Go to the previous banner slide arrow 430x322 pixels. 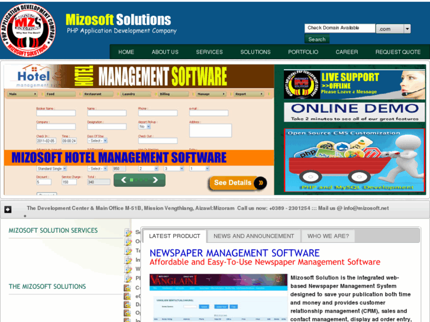point(124,180)
